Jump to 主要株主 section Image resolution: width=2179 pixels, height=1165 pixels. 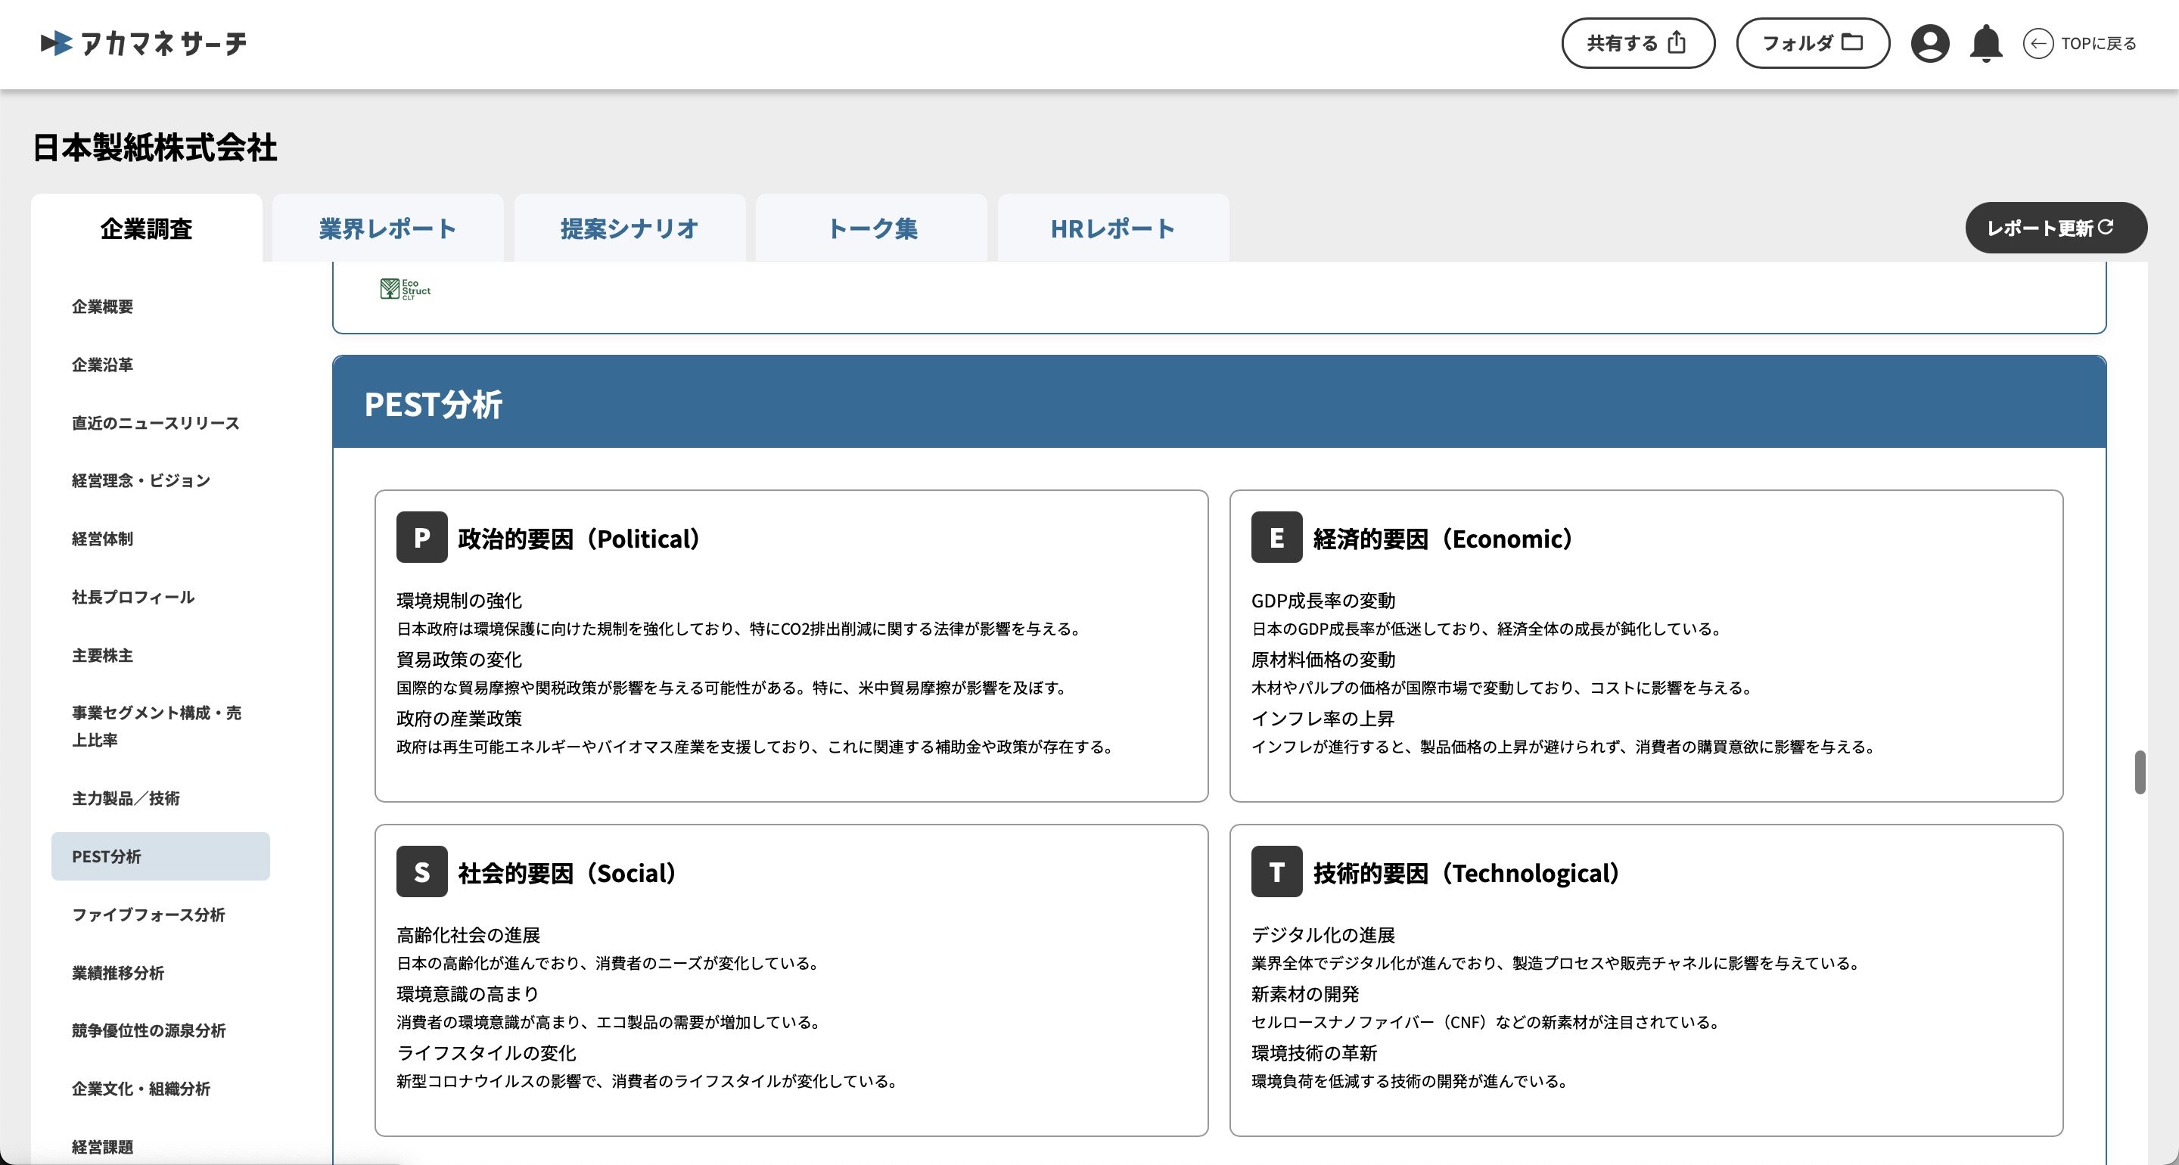(102, 656)
